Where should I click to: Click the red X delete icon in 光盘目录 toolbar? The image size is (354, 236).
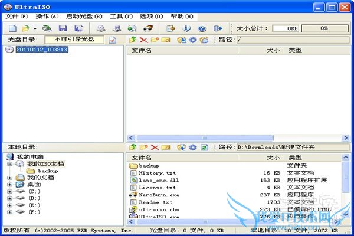(x=143, y=40)
